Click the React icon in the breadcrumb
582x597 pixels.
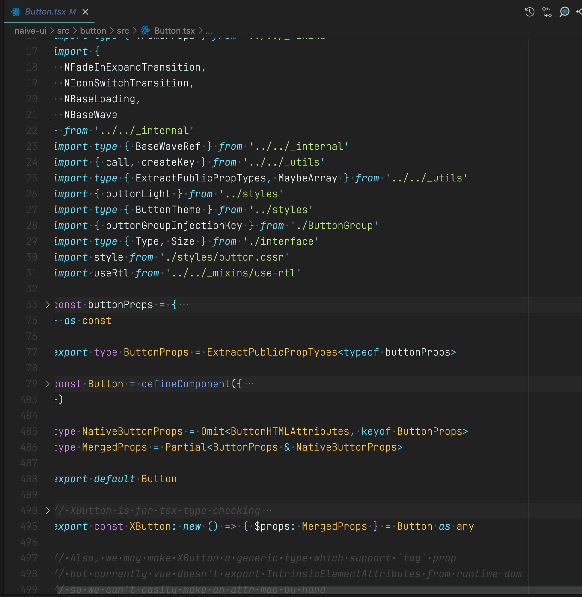pos(145,31)
